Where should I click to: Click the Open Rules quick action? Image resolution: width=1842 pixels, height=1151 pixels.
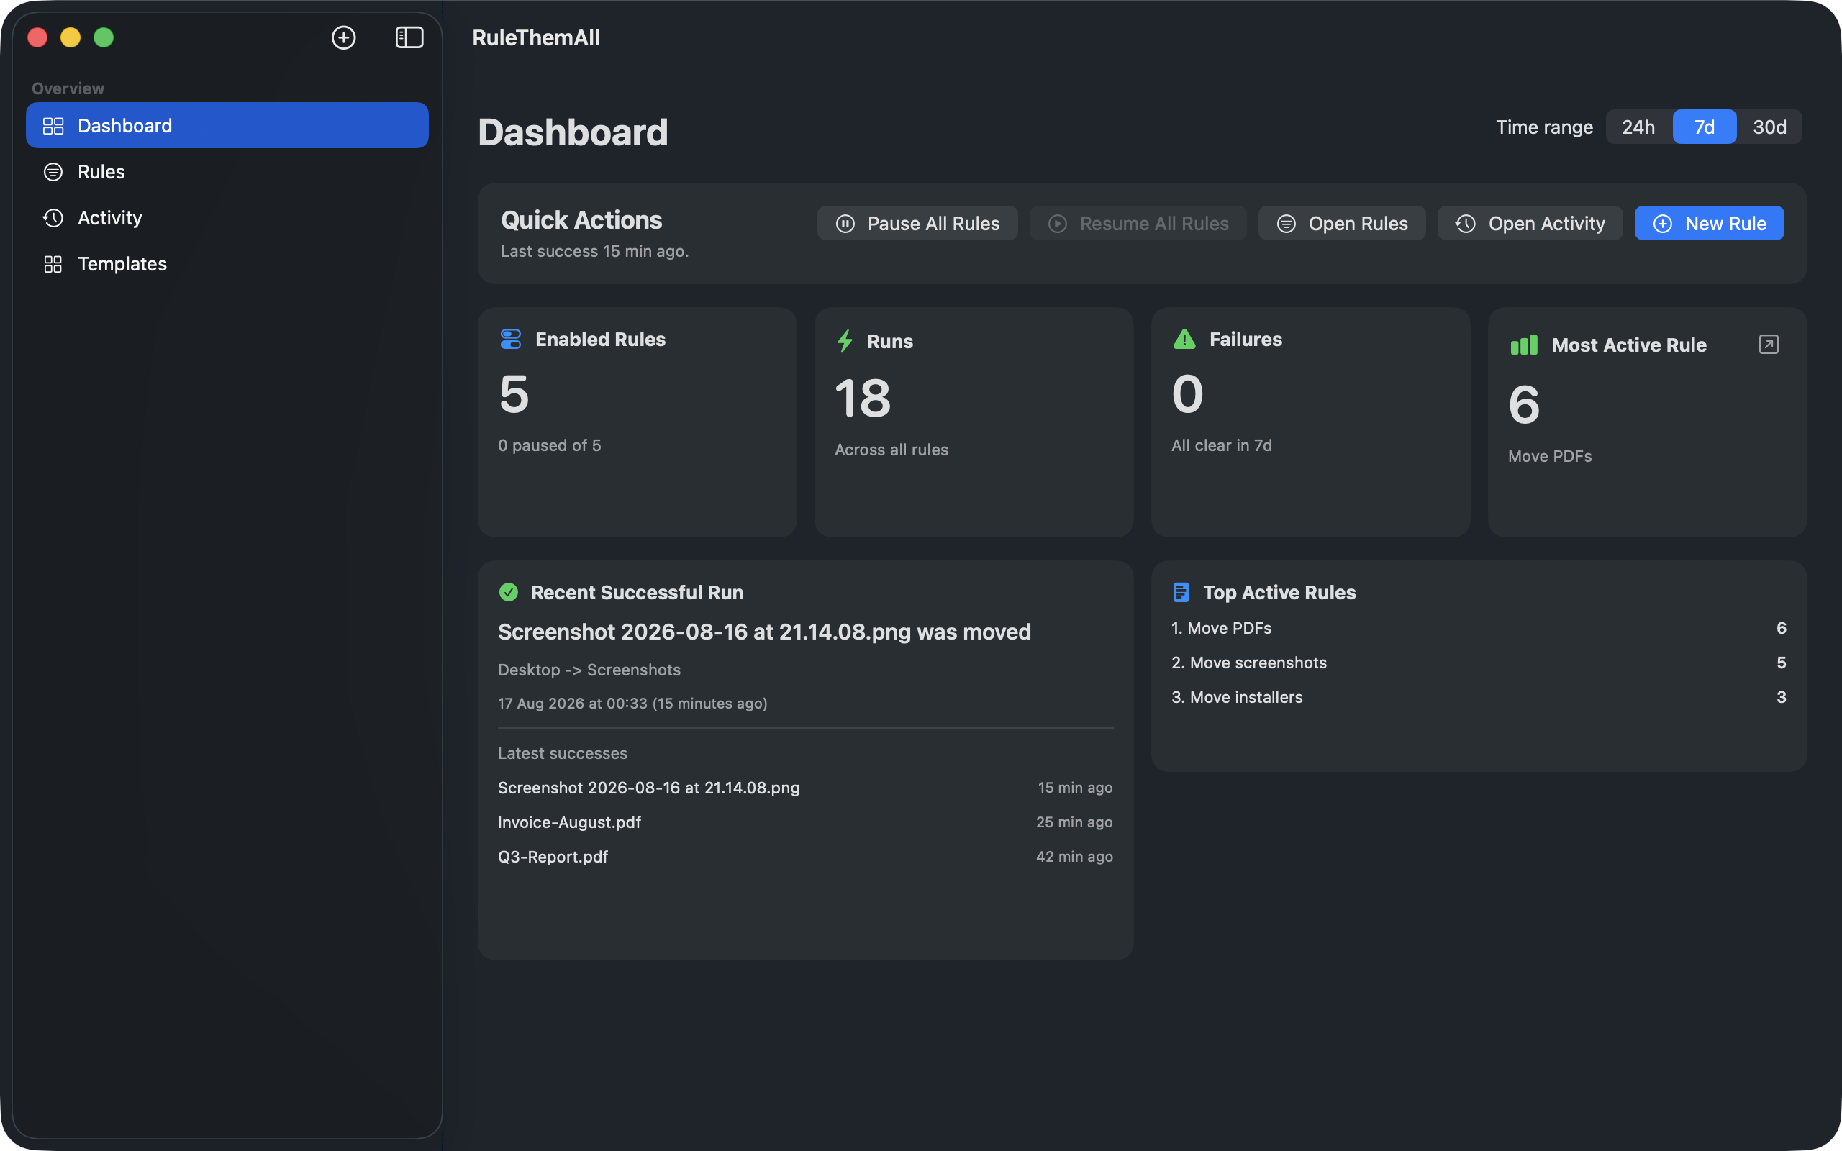pos(1342,224)
